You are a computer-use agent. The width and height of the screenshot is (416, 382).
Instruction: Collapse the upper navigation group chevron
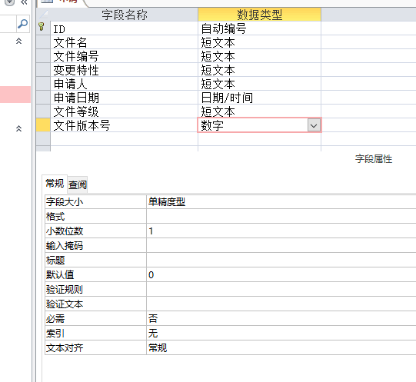click(x=18, y=41)
